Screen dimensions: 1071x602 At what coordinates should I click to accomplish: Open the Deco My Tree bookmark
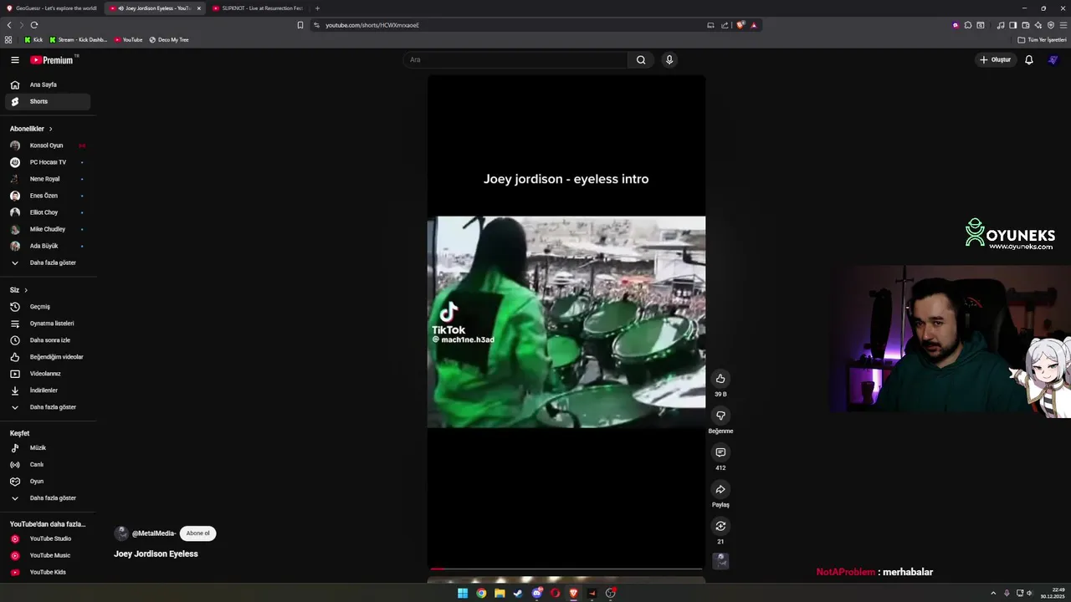(x=169, y=40)
